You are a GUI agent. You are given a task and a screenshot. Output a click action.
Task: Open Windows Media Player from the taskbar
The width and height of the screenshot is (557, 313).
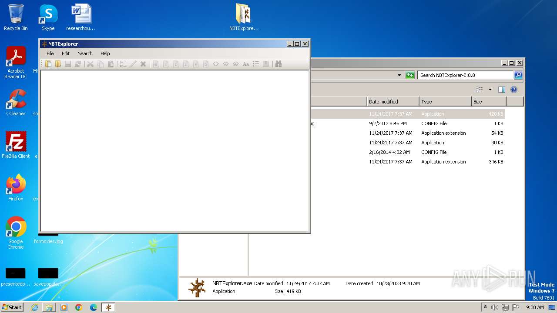pos(64,307)
